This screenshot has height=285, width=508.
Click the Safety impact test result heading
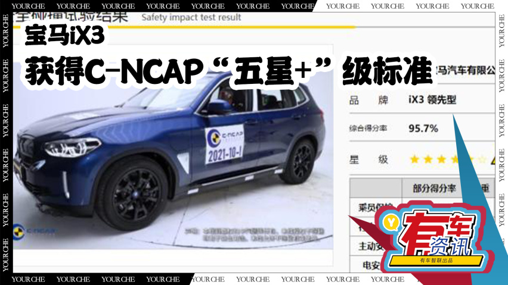[191, 17]
